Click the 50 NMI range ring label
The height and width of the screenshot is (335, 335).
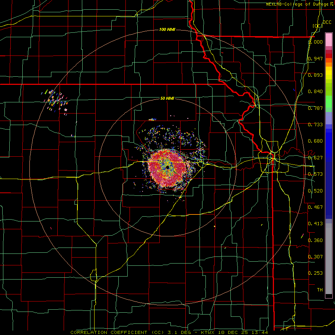point(167,99)
